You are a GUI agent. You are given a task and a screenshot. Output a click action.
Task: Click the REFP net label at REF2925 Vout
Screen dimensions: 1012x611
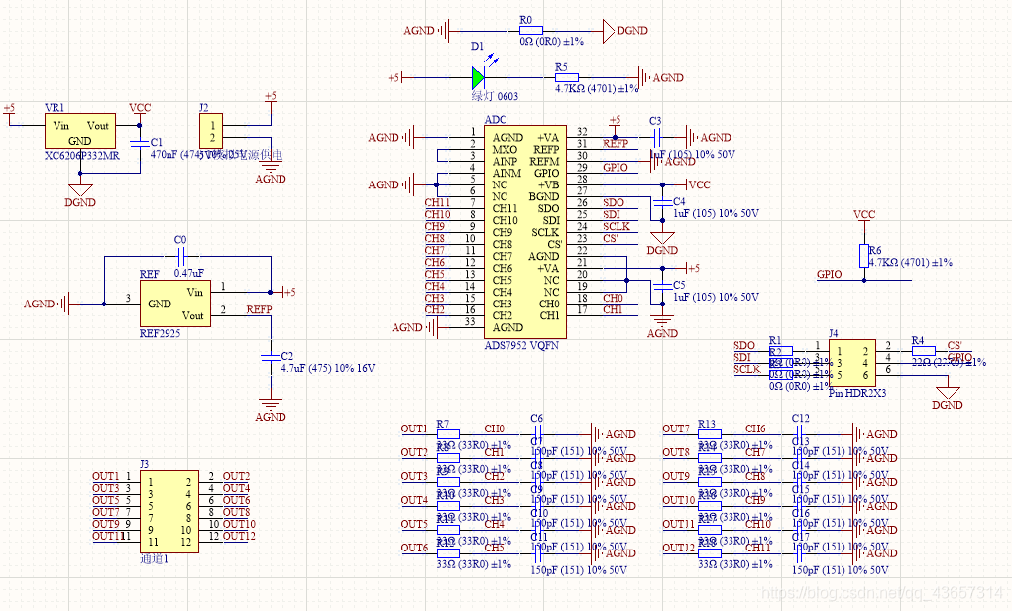click(x=259, y=310)
